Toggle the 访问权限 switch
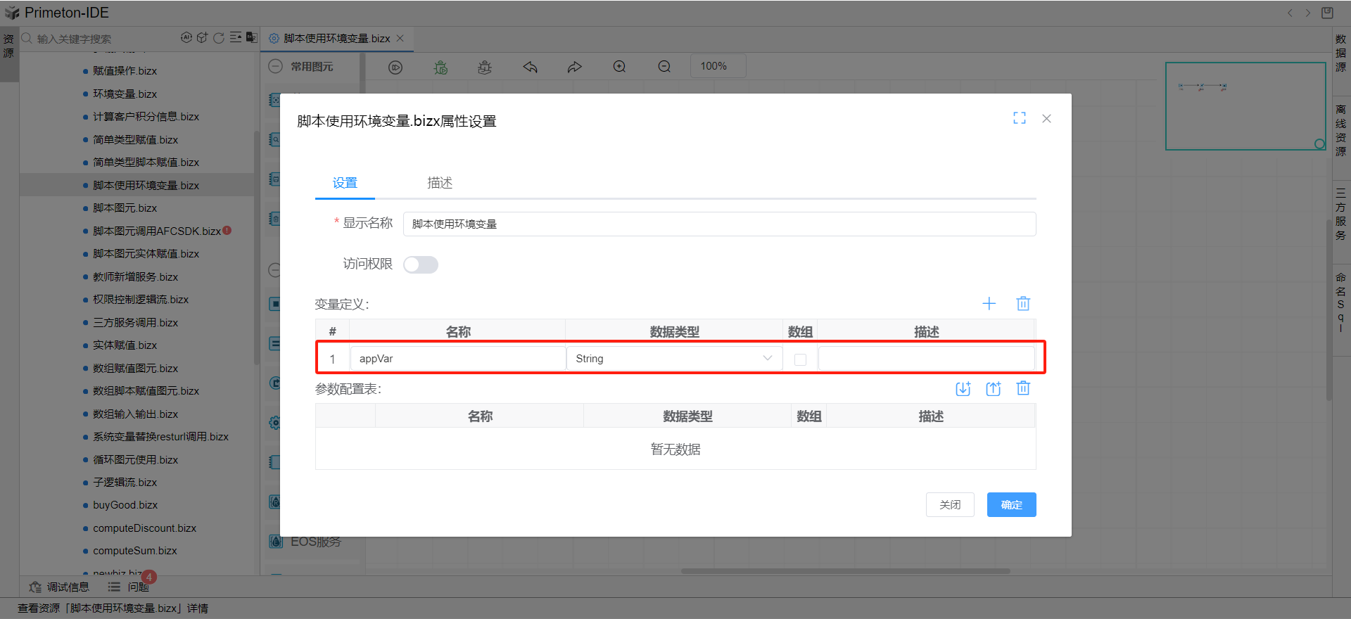This screenshot has height=619, width=1351. click(x=421, y=264)
